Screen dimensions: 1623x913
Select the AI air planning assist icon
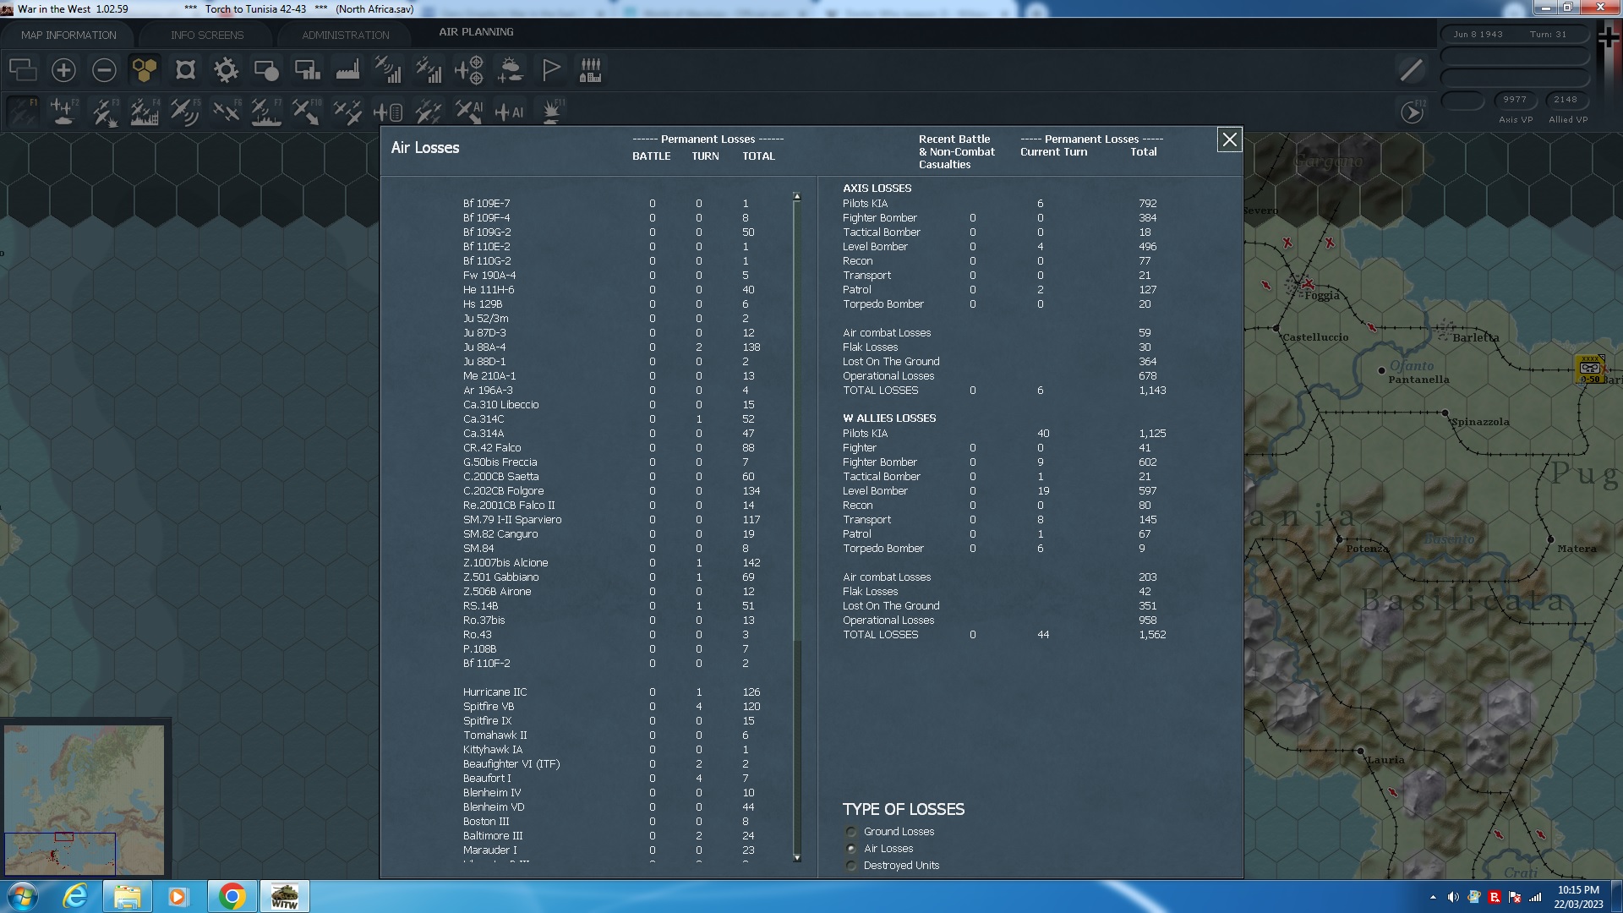511,111
